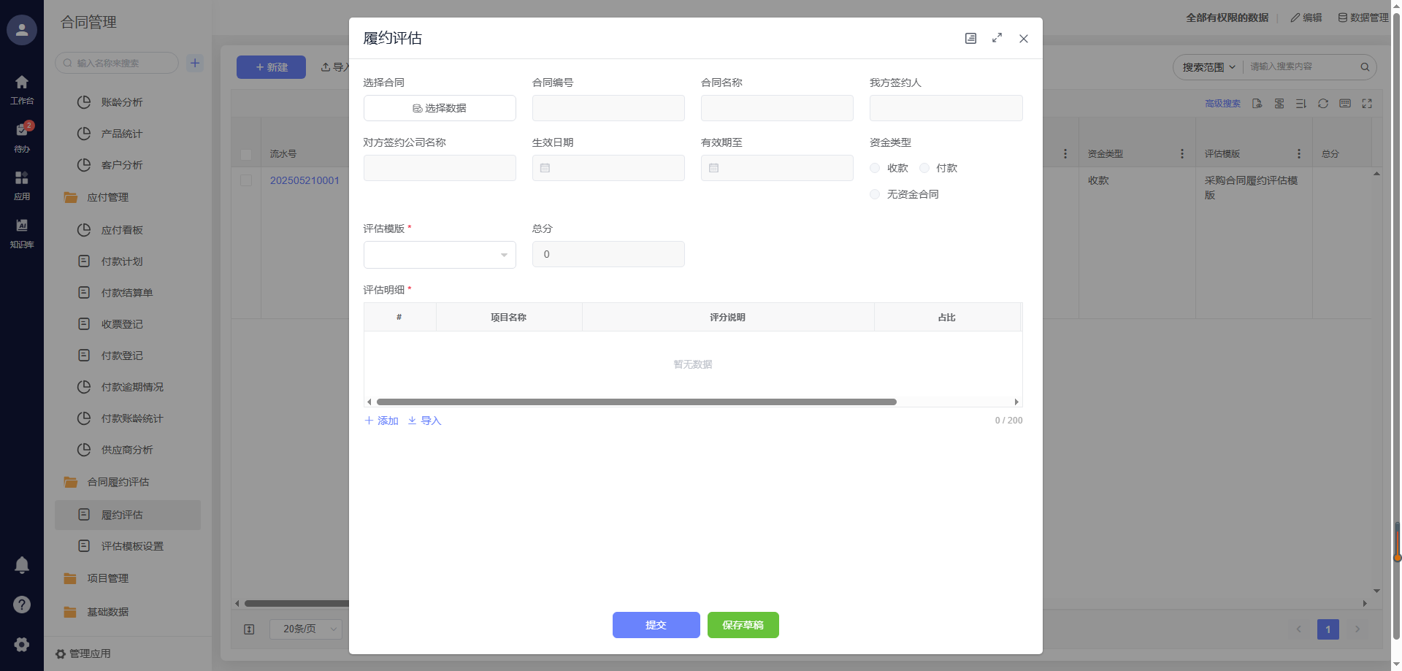Open the 20条/页 page size dropdown

click(305, 629)
